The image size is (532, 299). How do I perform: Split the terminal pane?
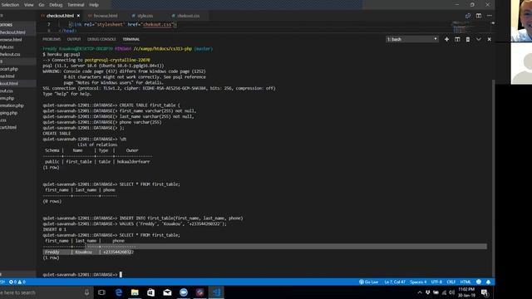pos(457,39)
